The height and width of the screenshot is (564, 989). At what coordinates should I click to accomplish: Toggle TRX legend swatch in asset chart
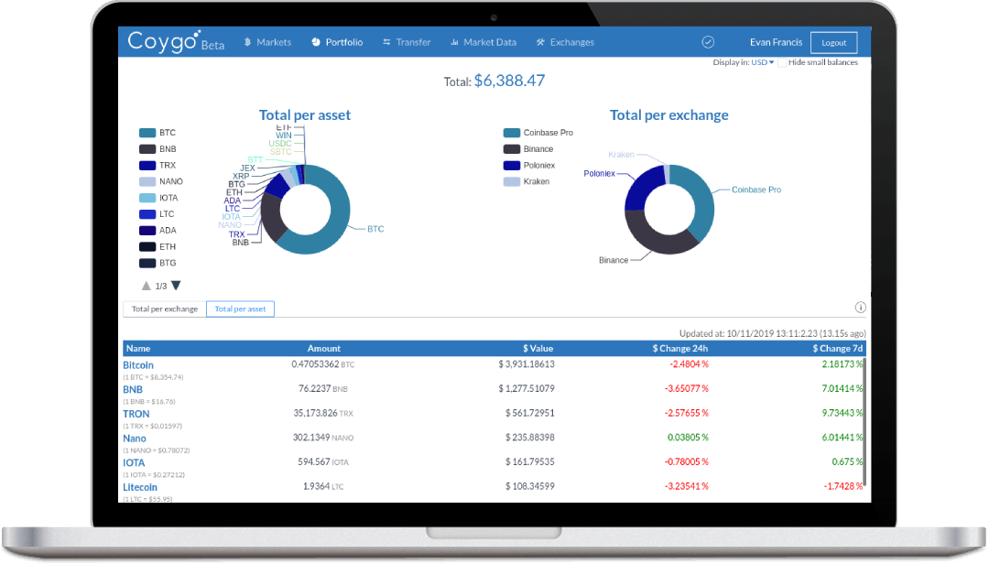pos(147,166)
